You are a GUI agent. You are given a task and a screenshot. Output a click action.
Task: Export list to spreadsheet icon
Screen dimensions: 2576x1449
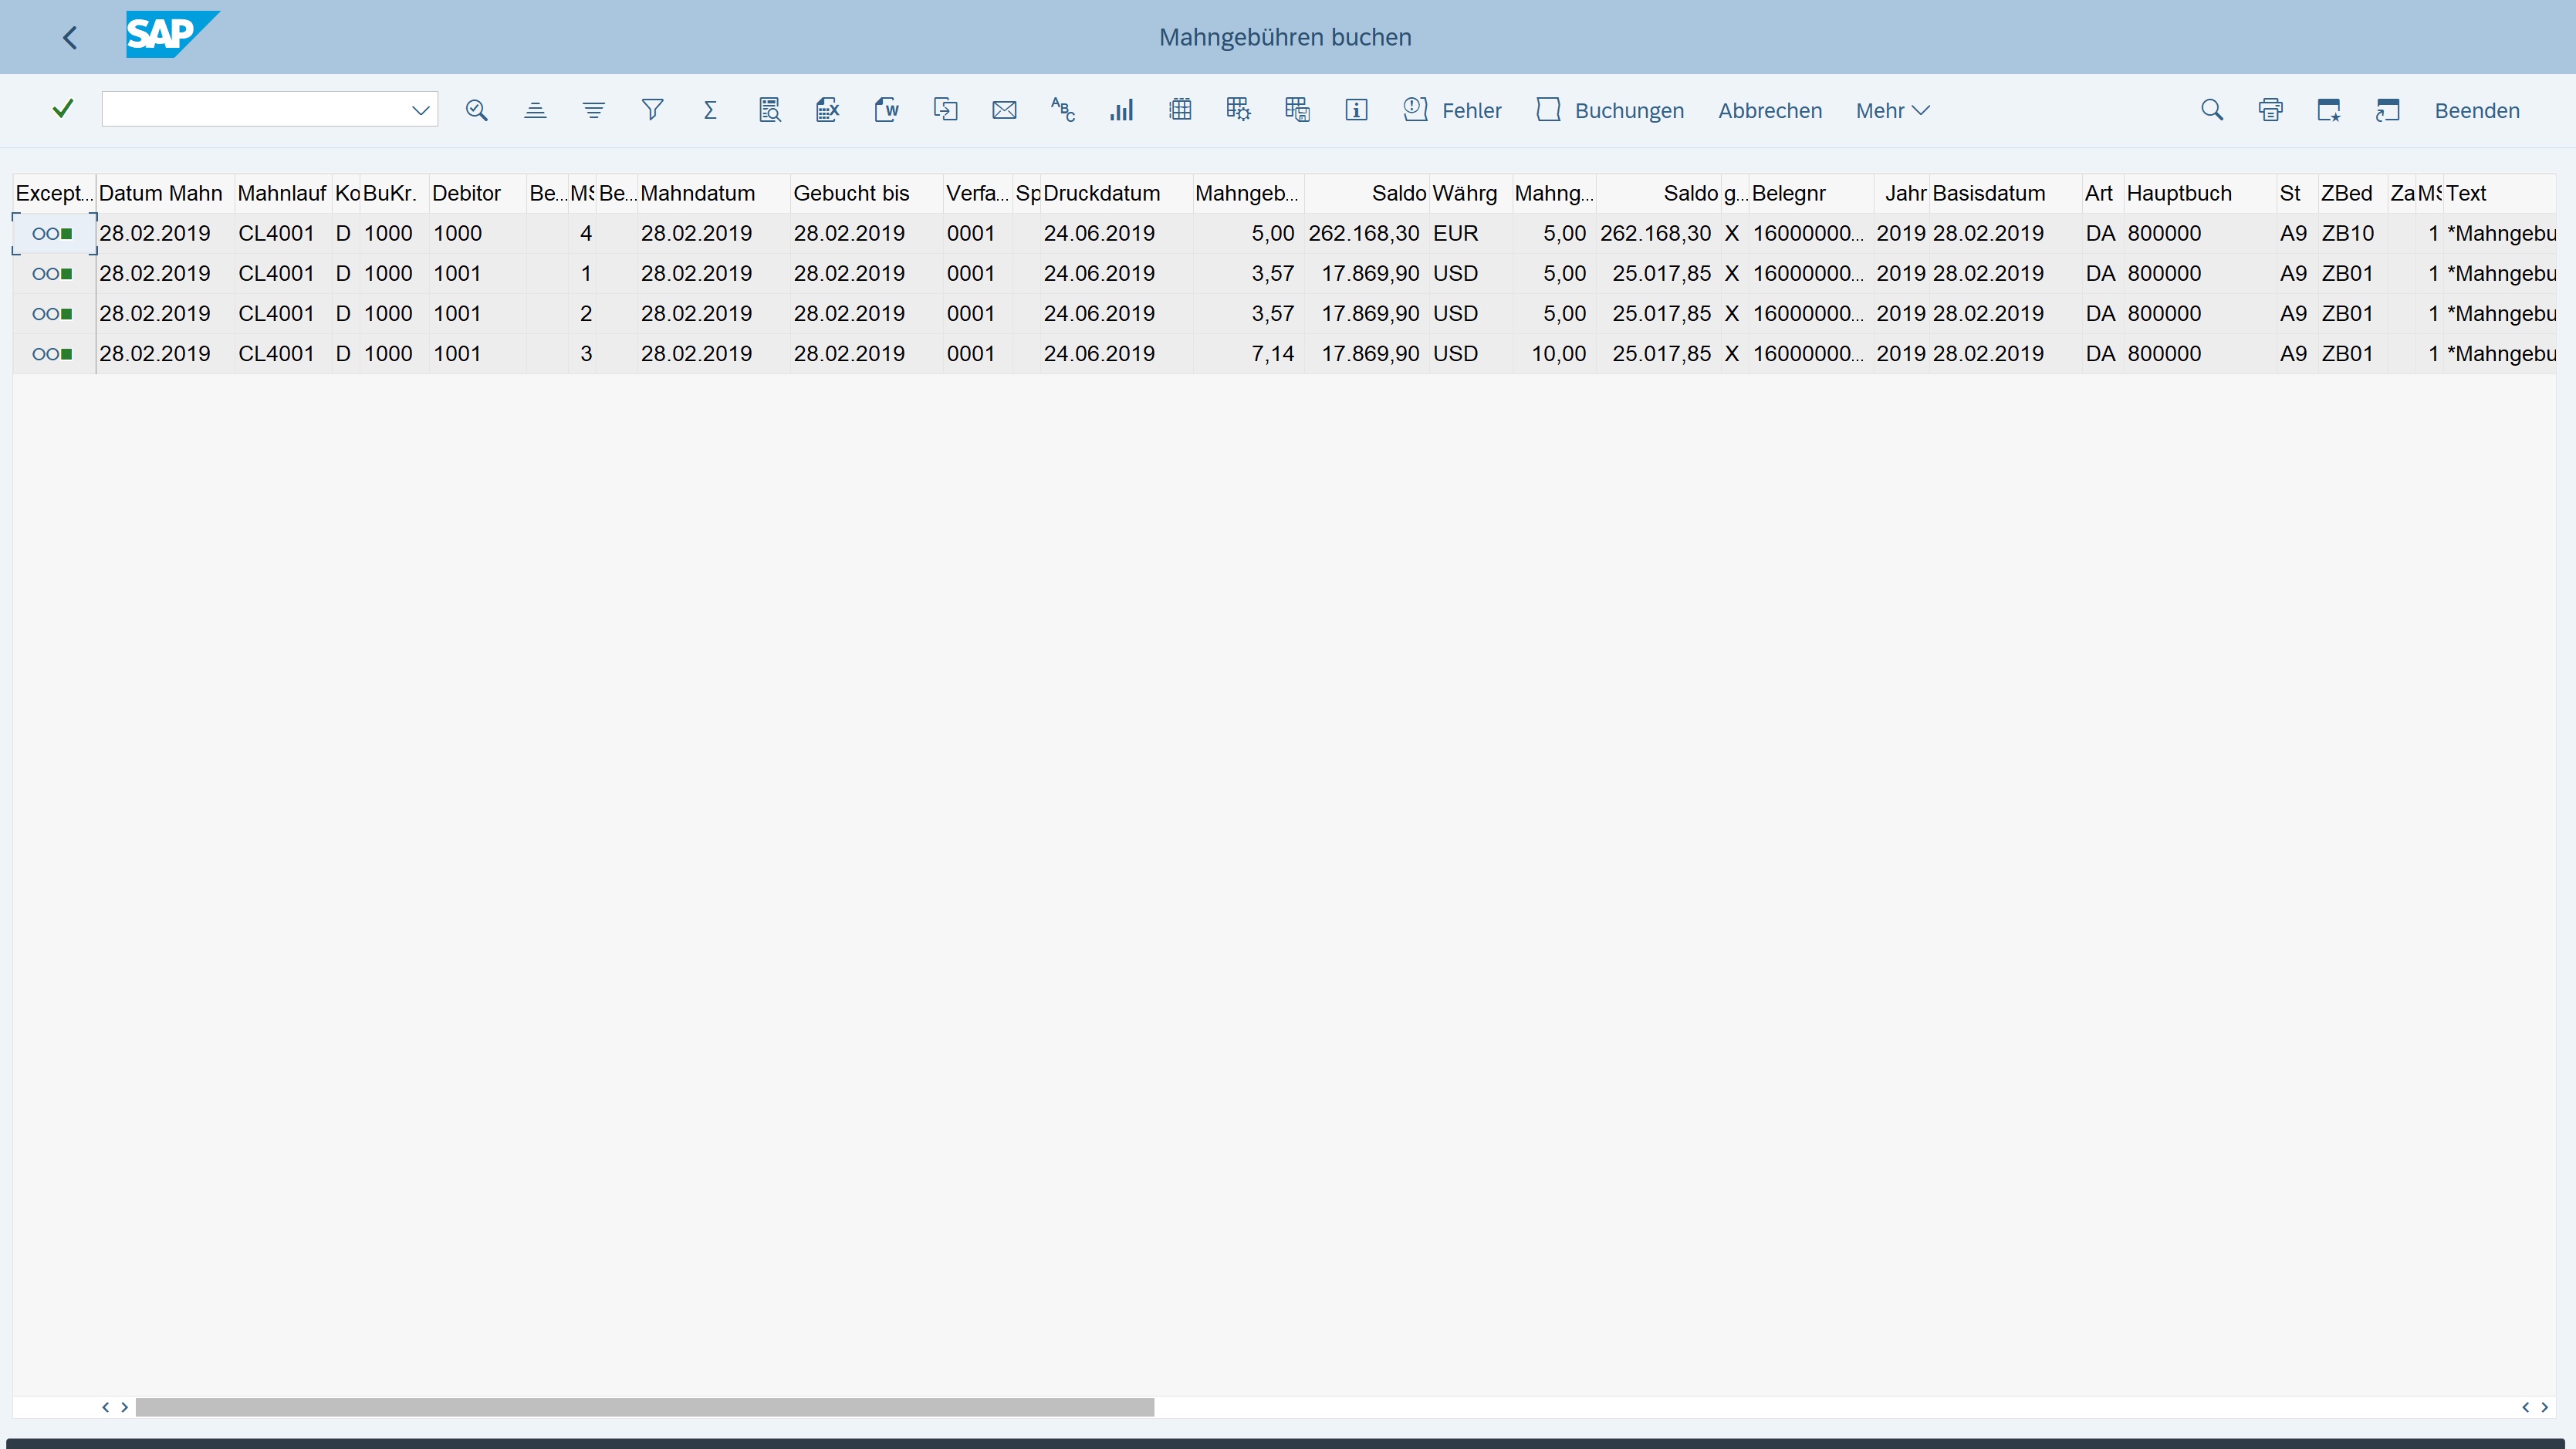[827, 110]
